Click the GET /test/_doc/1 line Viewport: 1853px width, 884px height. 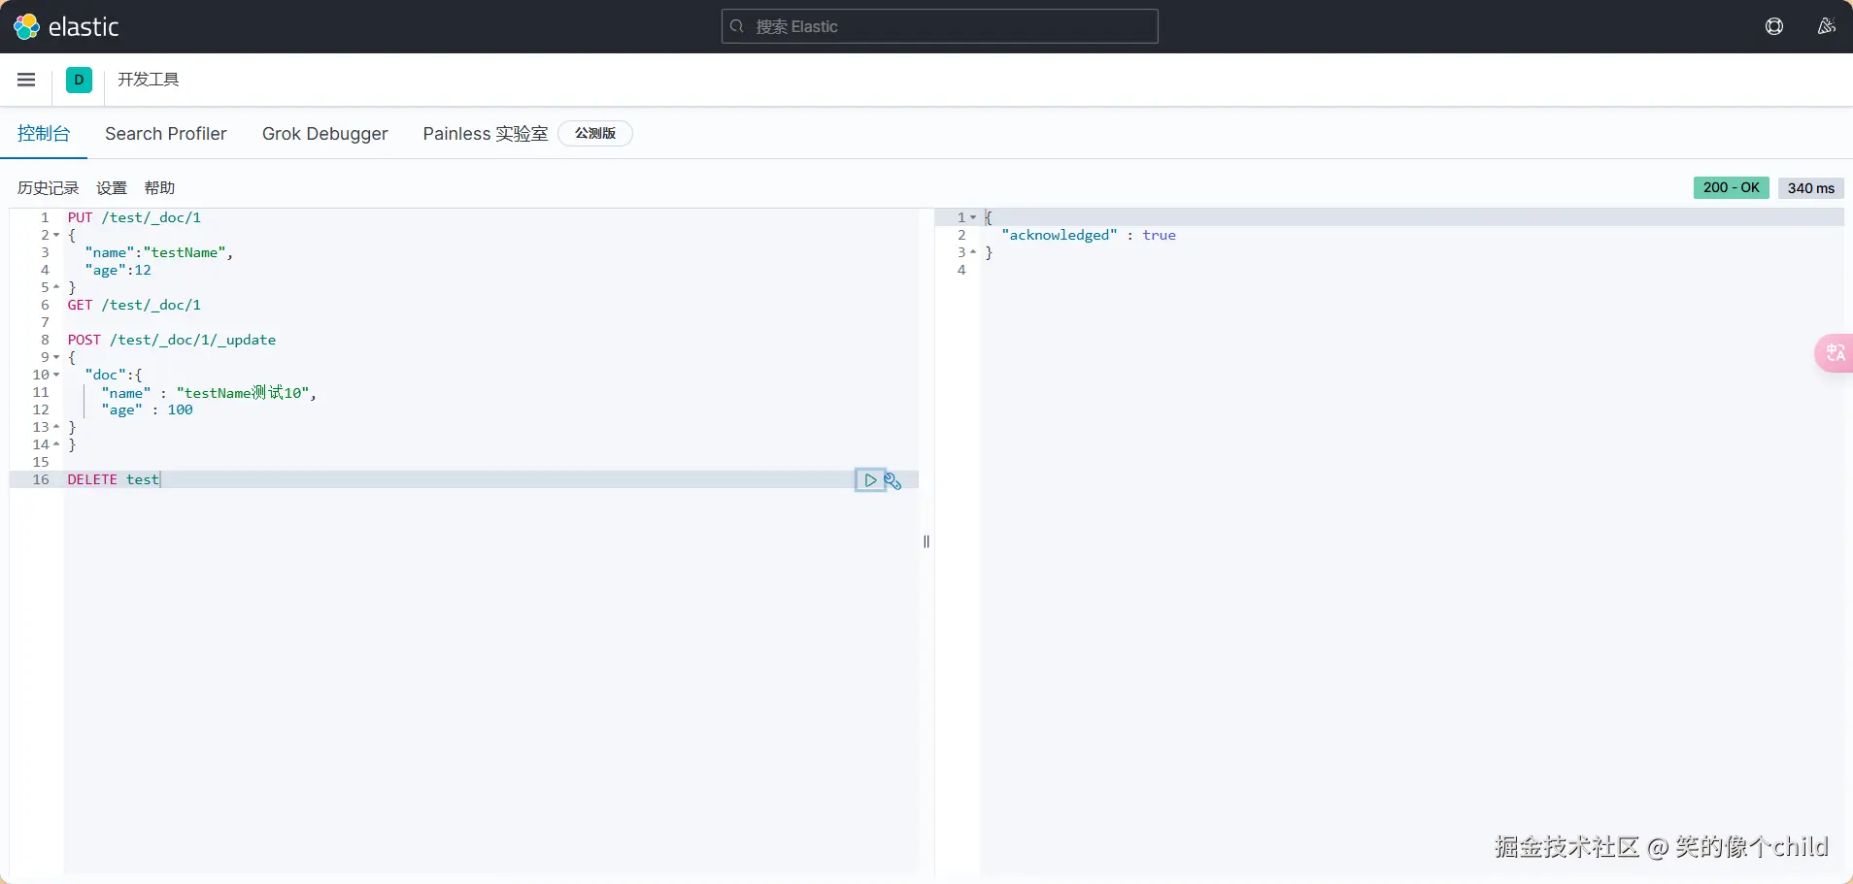[x=134, y=305]
